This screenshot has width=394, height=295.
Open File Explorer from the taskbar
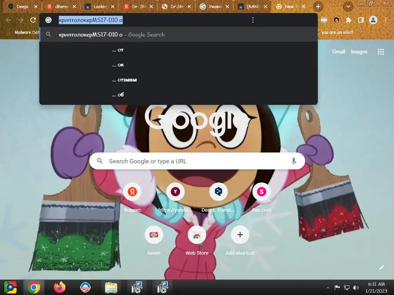(x=111, y=287)
